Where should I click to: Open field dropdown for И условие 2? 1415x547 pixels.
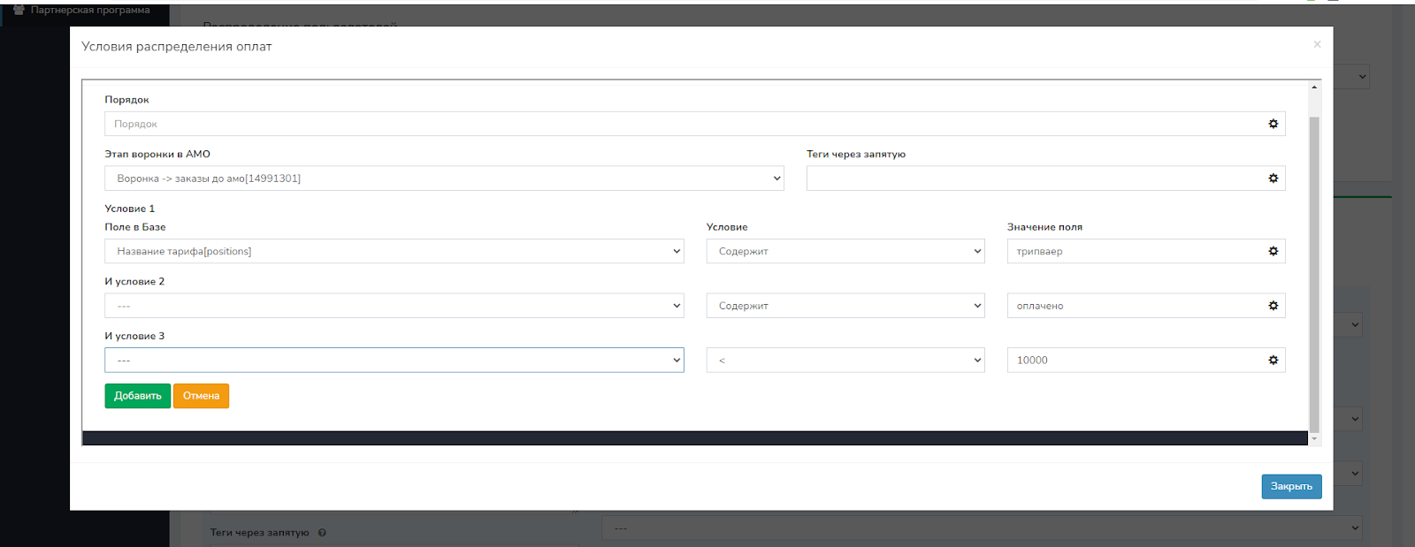pos(394,306)
